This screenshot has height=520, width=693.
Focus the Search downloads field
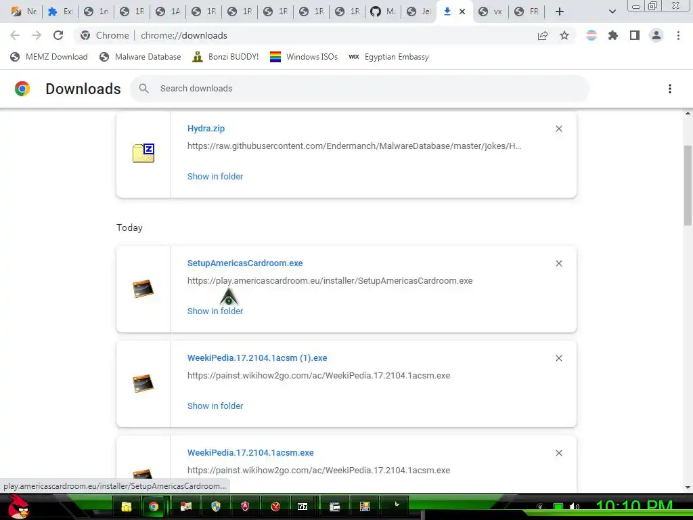[x=360, y=89]
